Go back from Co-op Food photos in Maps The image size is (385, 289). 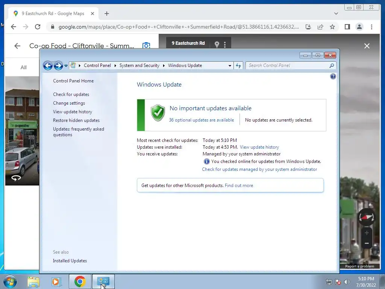point(17,46)
